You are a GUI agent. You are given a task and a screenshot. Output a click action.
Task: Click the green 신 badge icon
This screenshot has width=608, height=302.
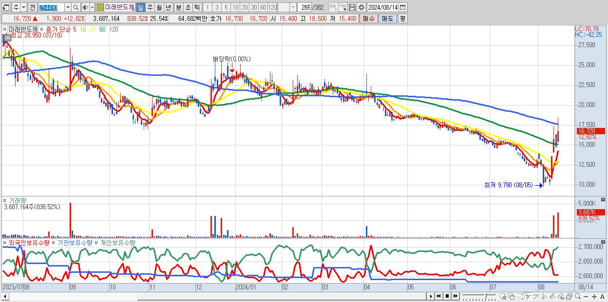coord(100,7)
